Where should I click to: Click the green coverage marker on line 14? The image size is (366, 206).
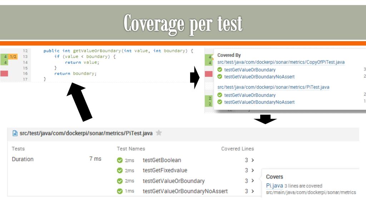[4, 62]
